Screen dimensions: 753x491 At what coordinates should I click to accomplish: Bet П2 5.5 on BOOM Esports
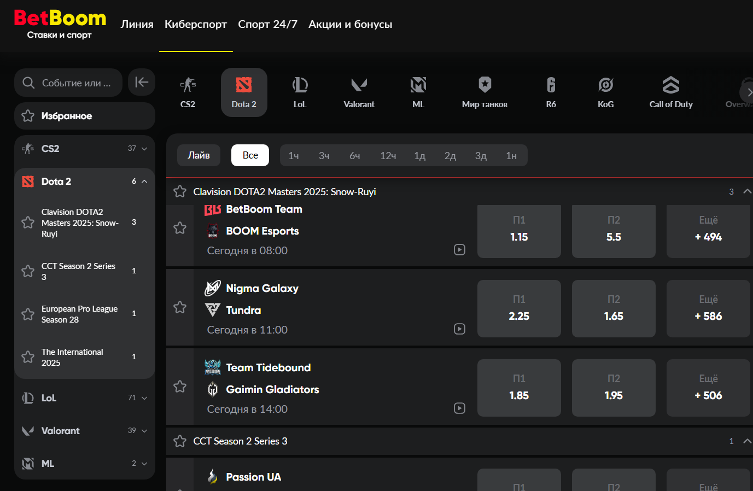click(x=614, y=231)
